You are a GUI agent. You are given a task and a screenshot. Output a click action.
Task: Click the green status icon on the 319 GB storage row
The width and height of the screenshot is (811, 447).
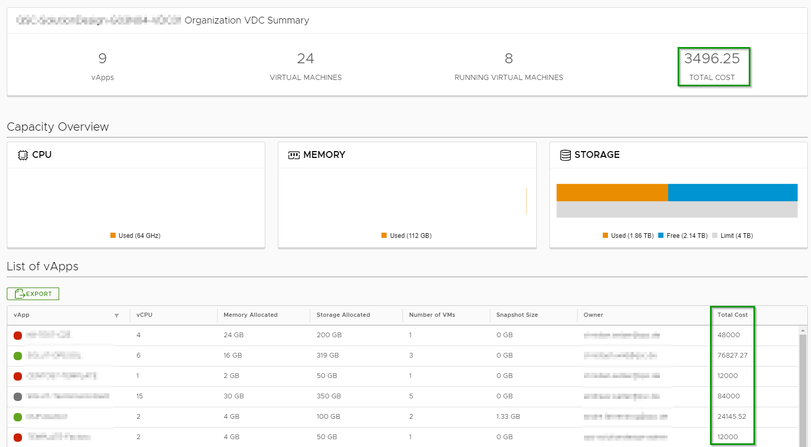click(18, 356)
